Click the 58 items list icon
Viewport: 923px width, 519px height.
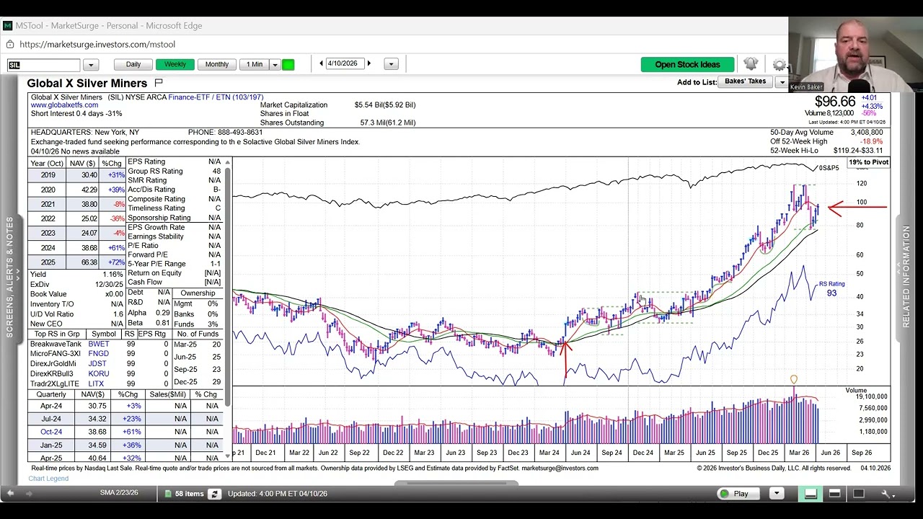[168, 494]
